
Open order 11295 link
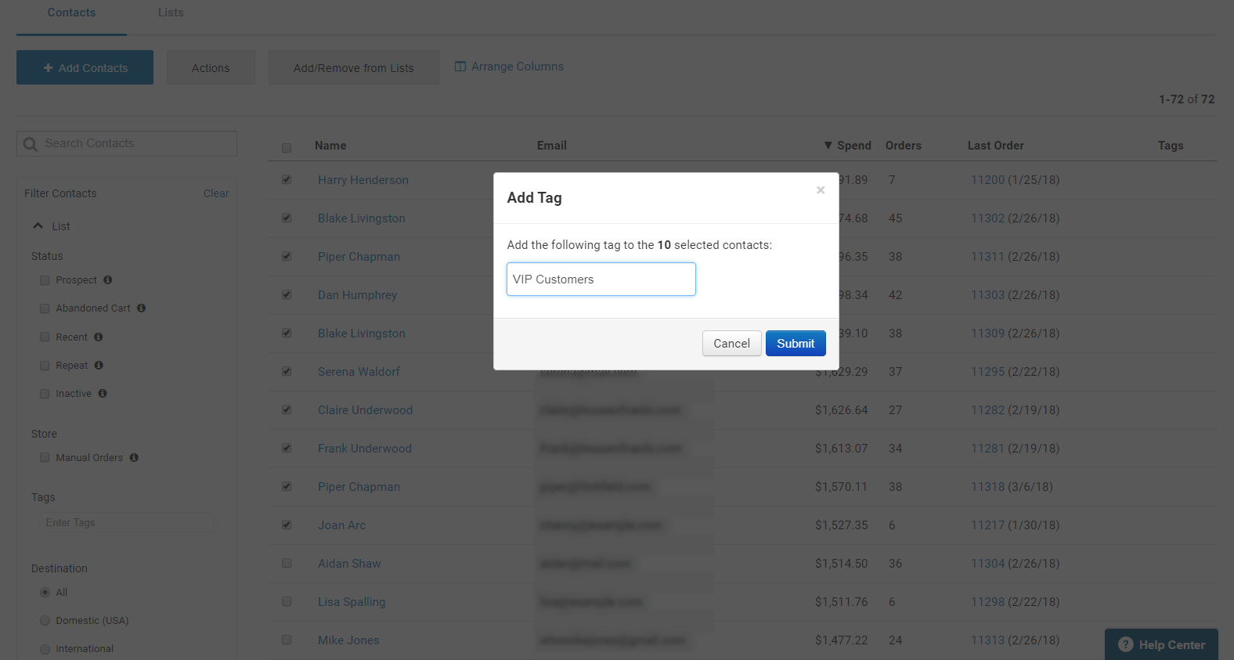[x=987, y=372]
